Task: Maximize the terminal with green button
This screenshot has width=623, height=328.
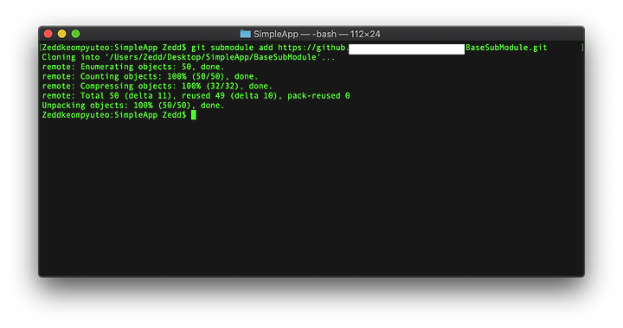Action: [x=75, y=34]
